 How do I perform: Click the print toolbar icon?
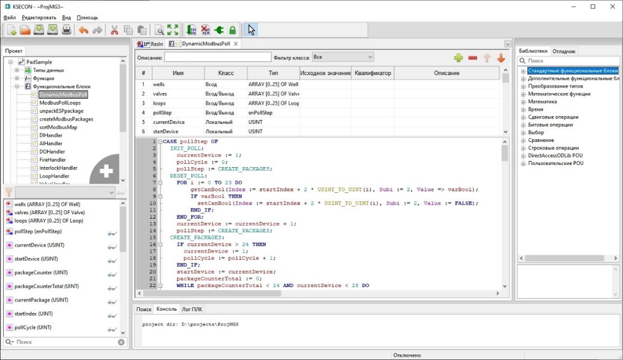coord(66,30)
